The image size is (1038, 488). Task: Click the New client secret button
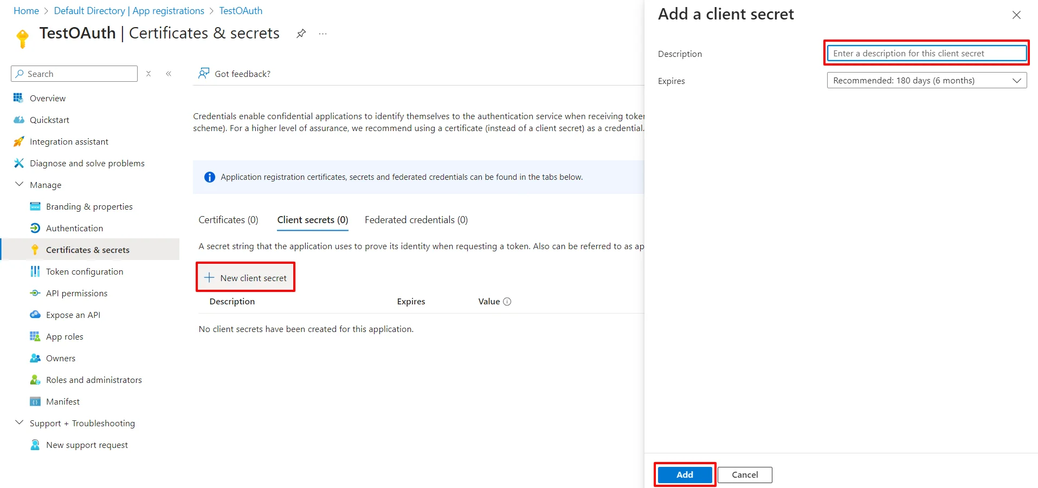(x=245, y=277)
